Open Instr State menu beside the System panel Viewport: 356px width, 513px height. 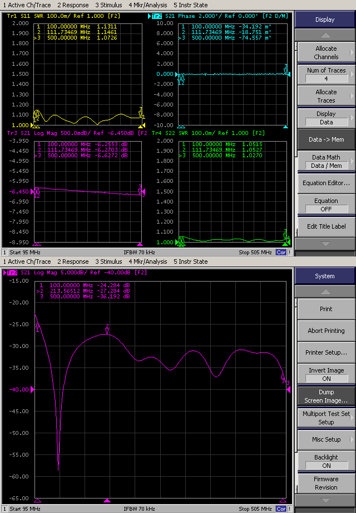coord(190,262)
